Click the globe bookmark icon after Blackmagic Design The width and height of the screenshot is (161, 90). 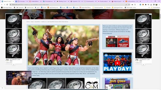(15, 7)
